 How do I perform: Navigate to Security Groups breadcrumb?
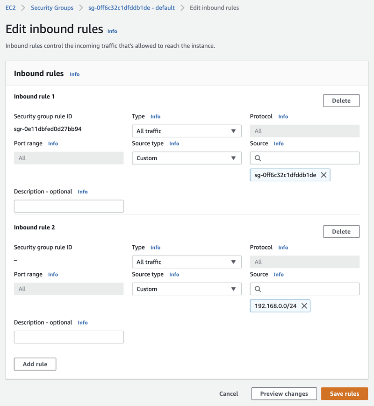(x=52, y=8)
